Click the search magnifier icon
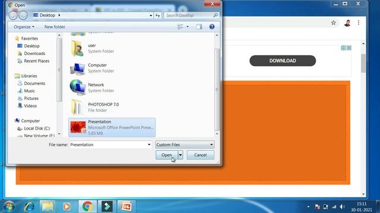Viewport: 380px width, 213px height. tap(216, 15)
